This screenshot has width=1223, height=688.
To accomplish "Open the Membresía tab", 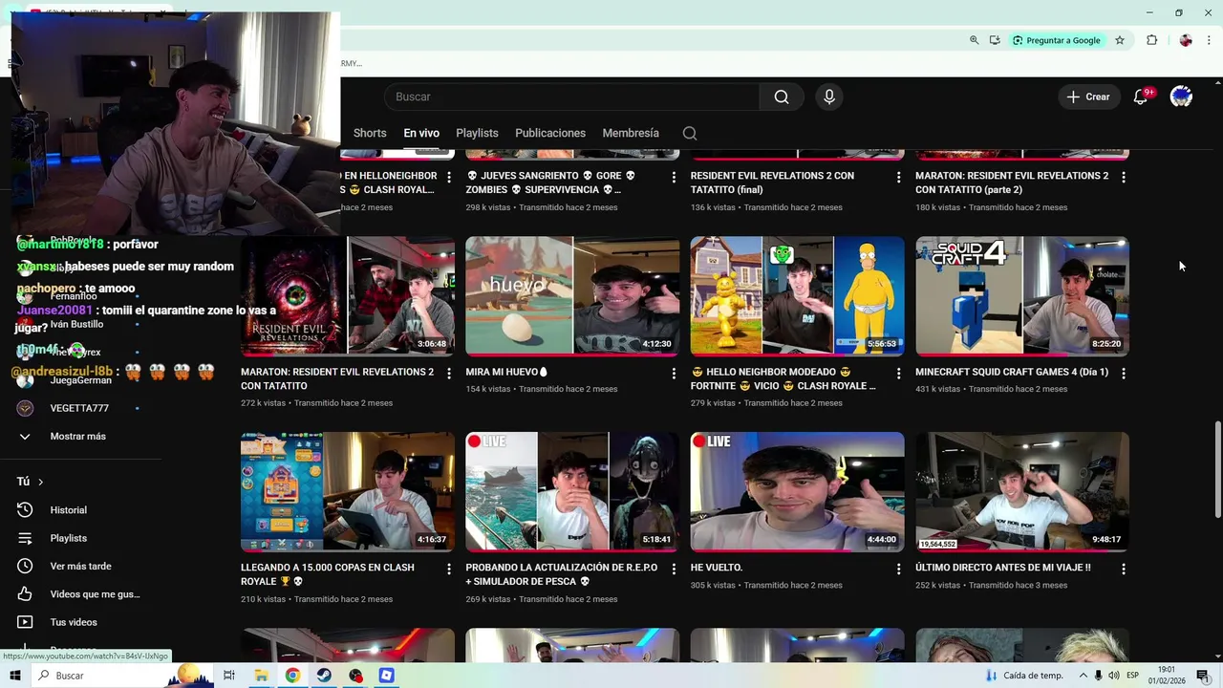I will click(x=631, y=133).
